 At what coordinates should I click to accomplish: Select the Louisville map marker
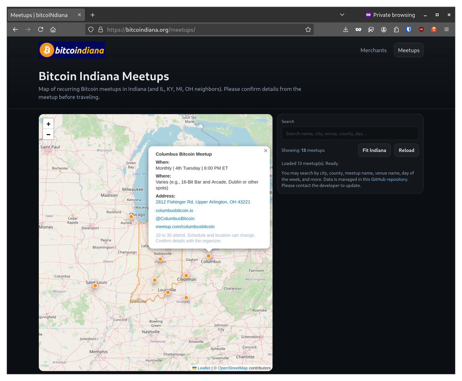[168, 292]
